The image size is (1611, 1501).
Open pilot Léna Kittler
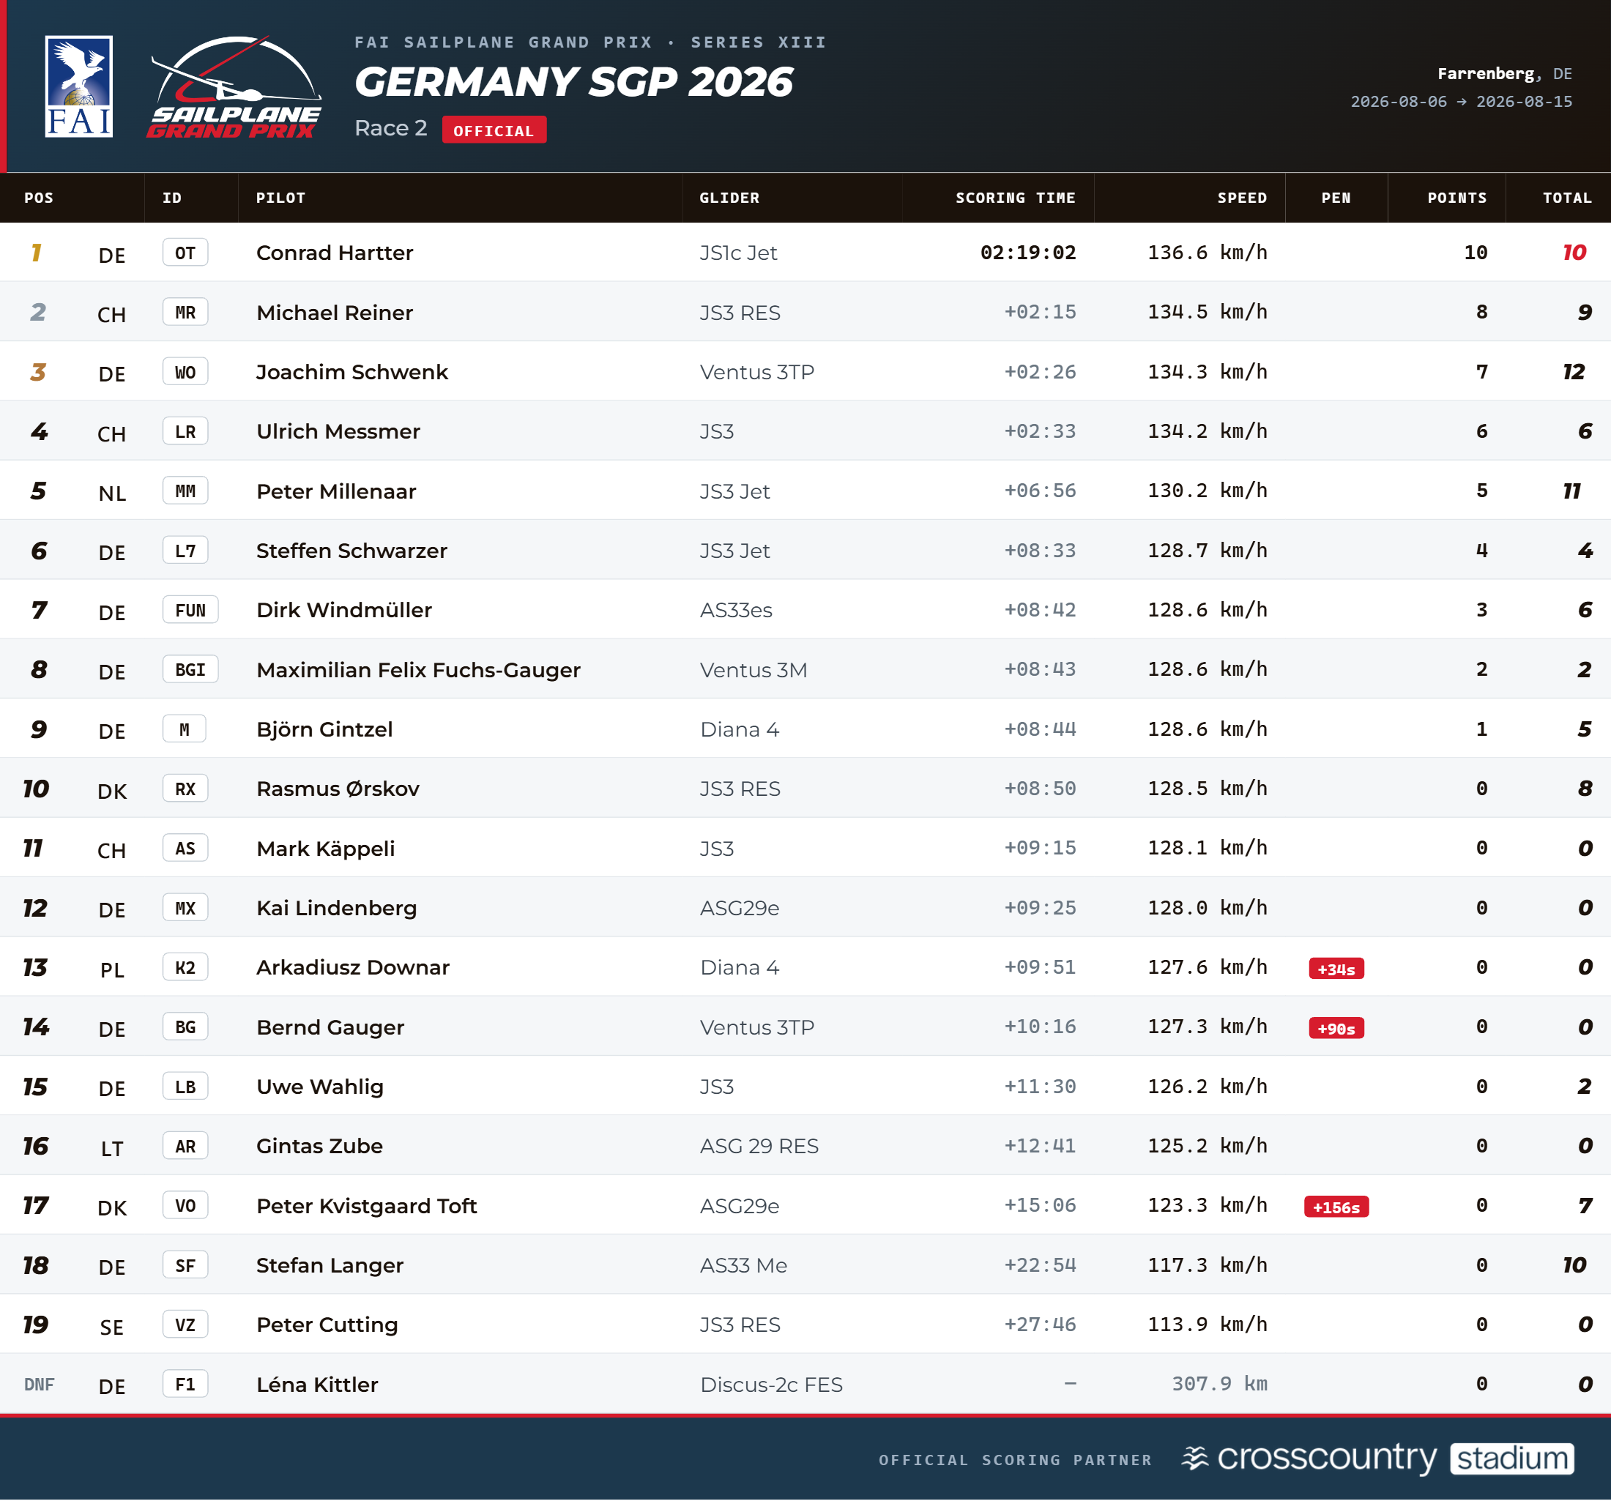(x=317, y=1385)
